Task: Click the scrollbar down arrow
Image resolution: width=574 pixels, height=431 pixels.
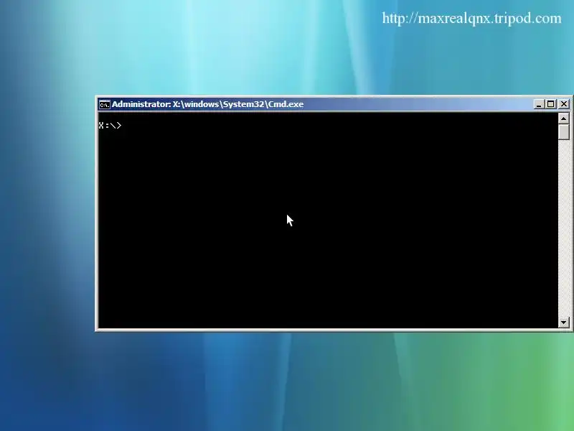Action: click(564, 323)
